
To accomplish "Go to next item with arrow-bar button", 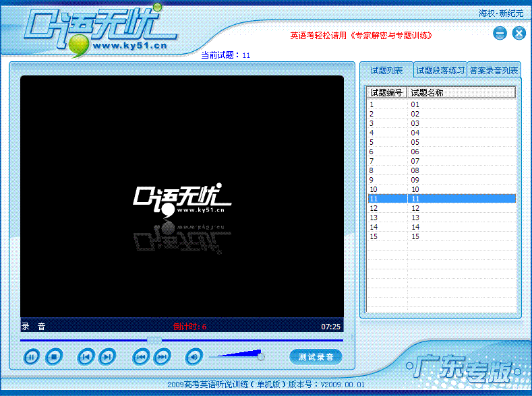I will [107, 357].
